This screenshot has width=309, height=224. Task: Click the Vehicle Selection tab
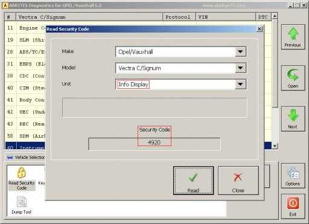tap(25, 157)
